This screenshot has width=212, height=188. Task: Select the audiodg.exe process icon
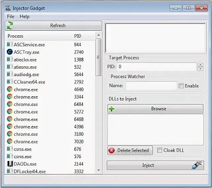[10, 74]
